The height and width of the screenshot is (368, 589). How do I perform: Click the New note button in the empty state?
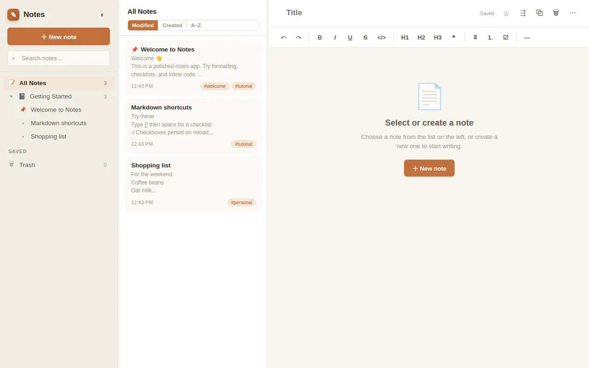429,168
